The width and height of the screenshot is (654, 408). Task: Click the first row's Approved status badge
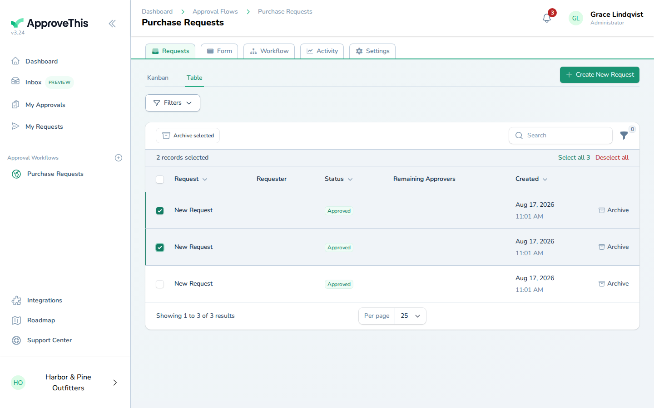pyautogui.click(x=339, y=211)
